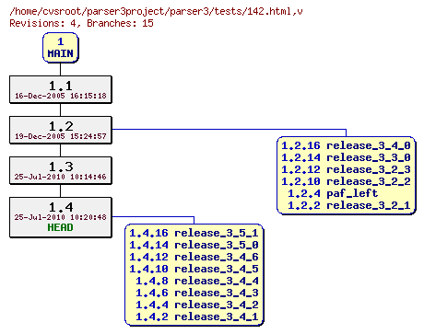The image size is (424, 334).
Task: Open branch 1.4.2 release_3_4_1
Action: (197, 317)
